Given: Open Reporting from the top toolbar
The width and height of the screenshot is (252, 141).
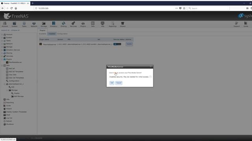Looking at the screenshot, I should click(x=113, y=24).
